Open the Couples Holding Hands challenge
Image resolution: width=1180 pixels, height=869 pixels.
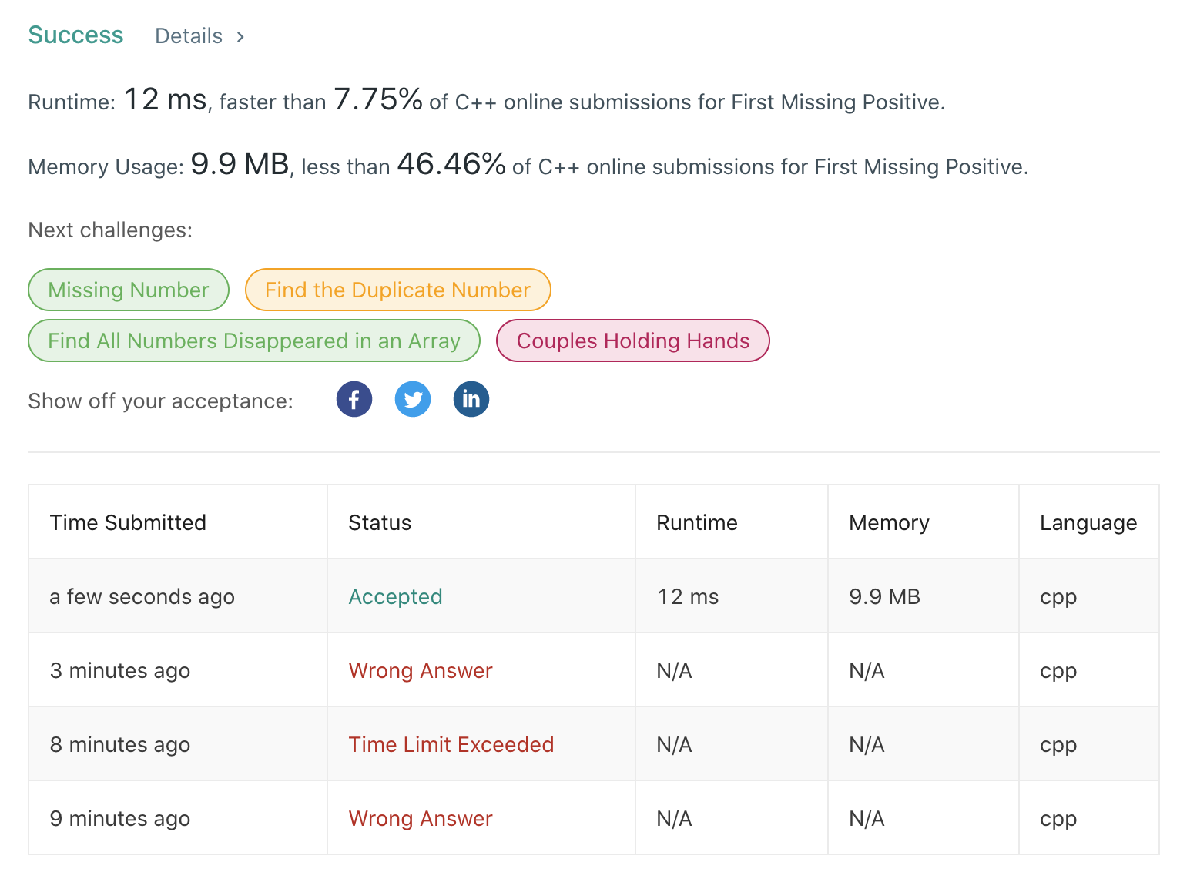pos(632,341)
